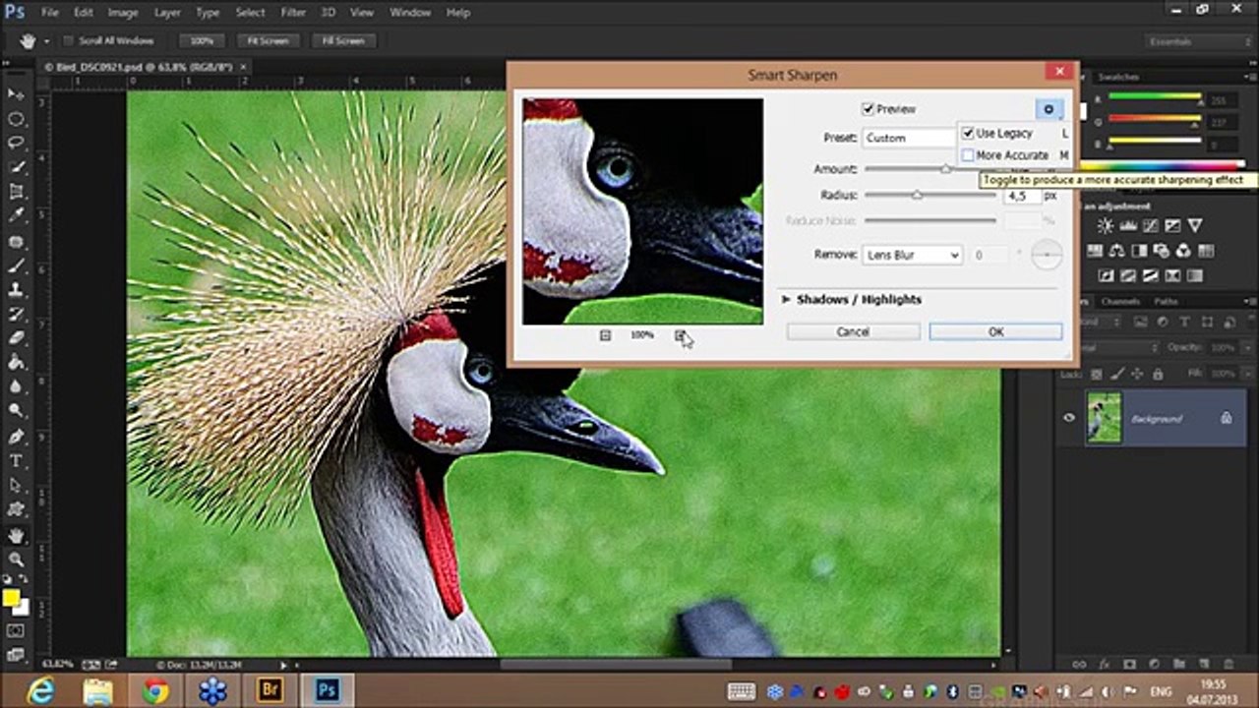Select the Lasso tool
The image size is (1259, 708).
(x=16, y=143)
